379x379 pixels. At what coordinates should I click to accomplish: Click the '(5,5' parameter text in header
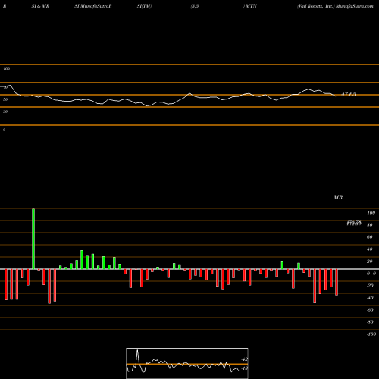click(x=195, y=6)
